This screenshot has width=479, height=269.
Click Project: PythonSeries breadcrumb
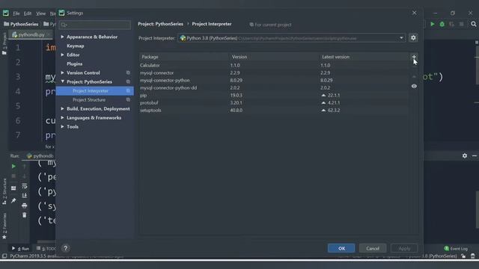pos(160,24)
